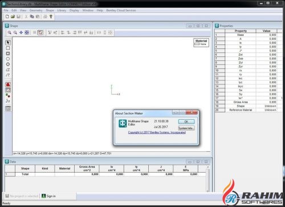Select the hollow rectangle shape tool
This screenshot has height=207, width=285.
(8, 48)
